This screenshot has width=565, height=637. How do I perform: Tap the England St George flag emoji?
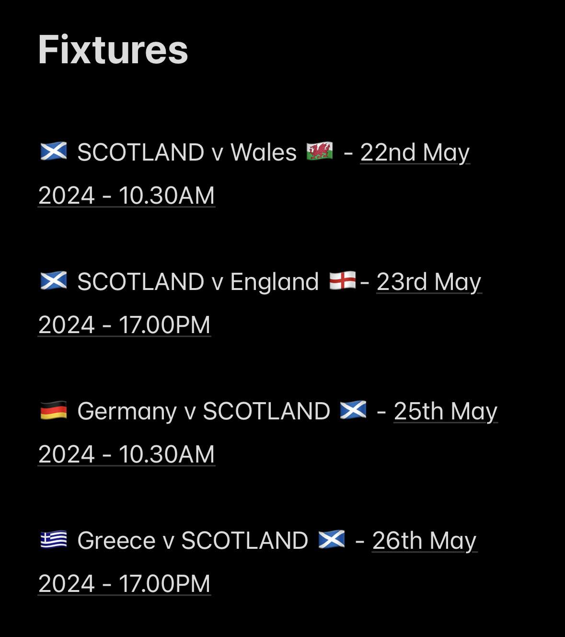(343, 281)
